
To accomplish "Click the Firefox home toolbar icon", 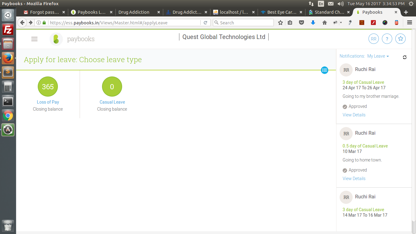I will (324, 23).
